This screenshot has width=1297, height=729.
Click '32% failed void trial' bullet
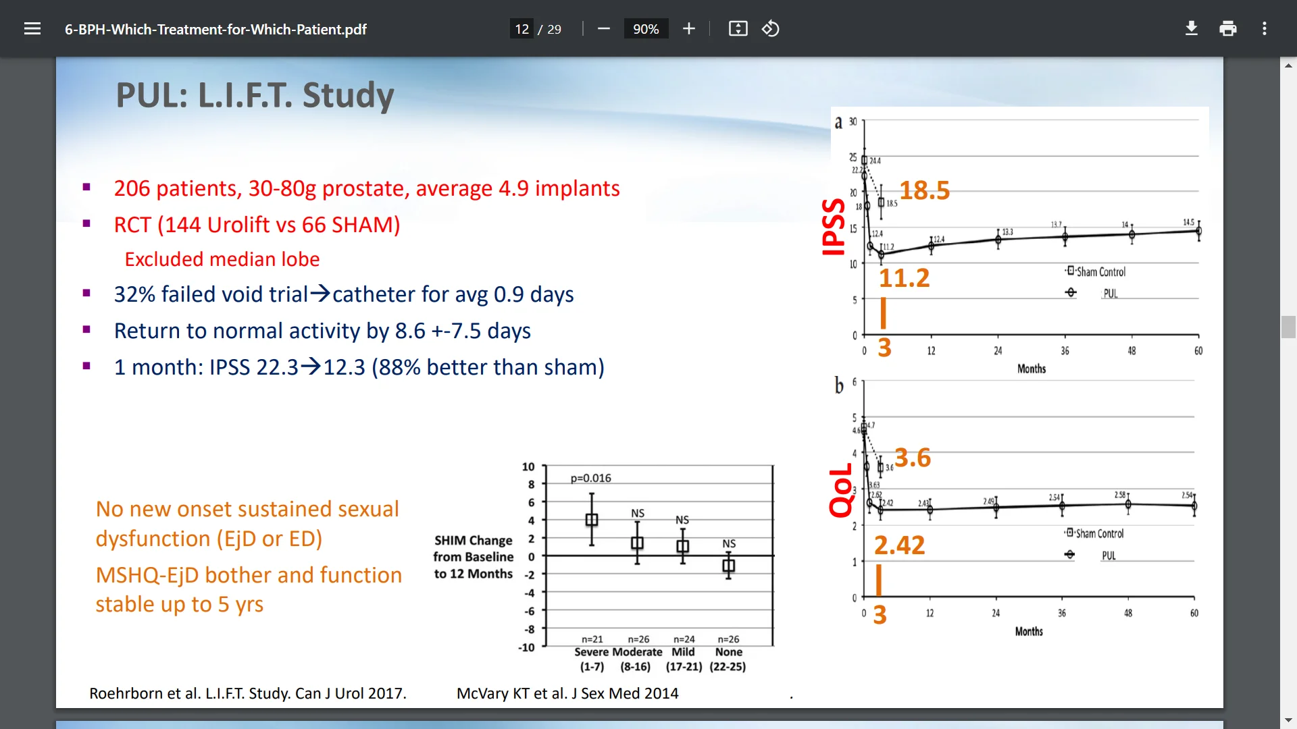click(344, 294)
